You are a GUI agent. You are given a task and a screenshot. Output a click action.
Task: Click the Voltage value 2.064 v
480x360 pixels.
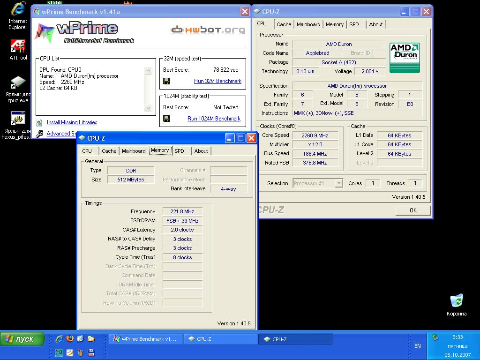click(x=369, y=71)
